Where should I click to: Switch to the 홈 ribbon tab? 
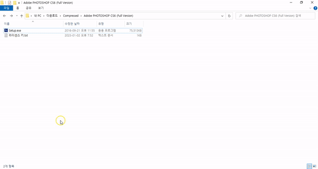tap(17, 8)
